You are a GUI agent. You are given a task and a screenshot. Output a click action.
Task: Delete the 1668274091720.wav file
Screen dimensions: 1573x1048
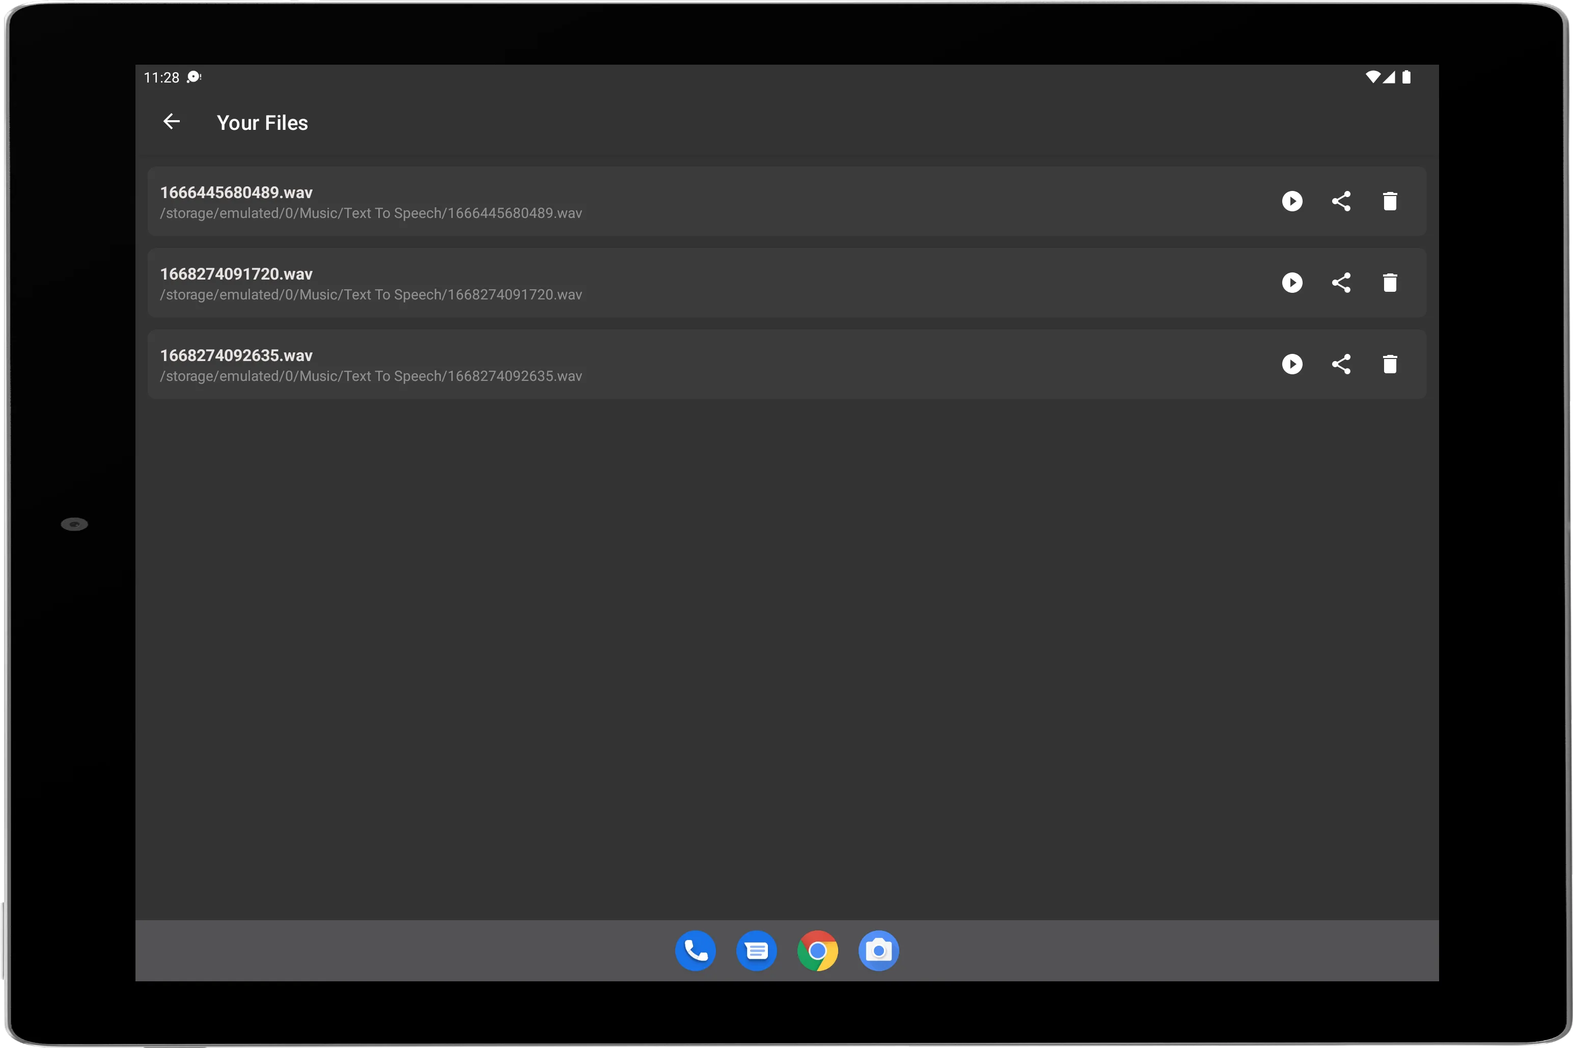[1389, 283]
